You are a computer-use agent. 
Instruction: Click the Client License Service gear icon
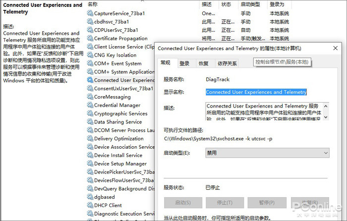click(90, 47)
